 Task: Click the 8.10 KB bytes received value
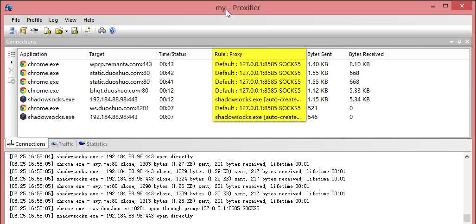click(x=359, y=64)
